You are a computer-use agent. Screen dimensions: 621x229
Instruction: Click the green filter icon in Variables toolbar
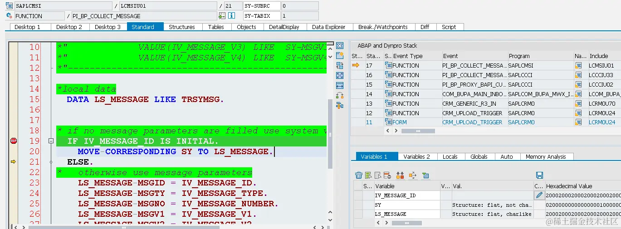tap(425, 175)
